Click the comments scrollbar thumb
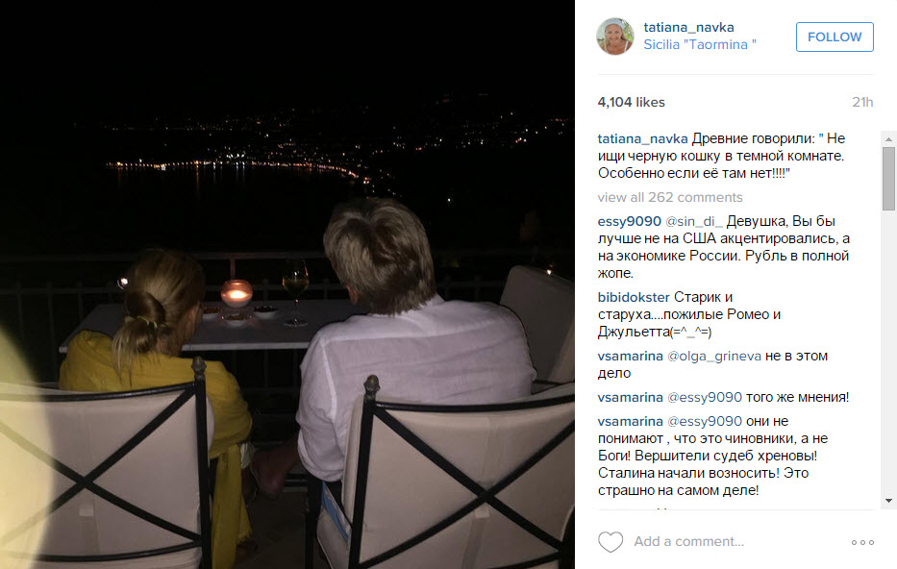This screenshot has width=897, height=569. [888, 179]
